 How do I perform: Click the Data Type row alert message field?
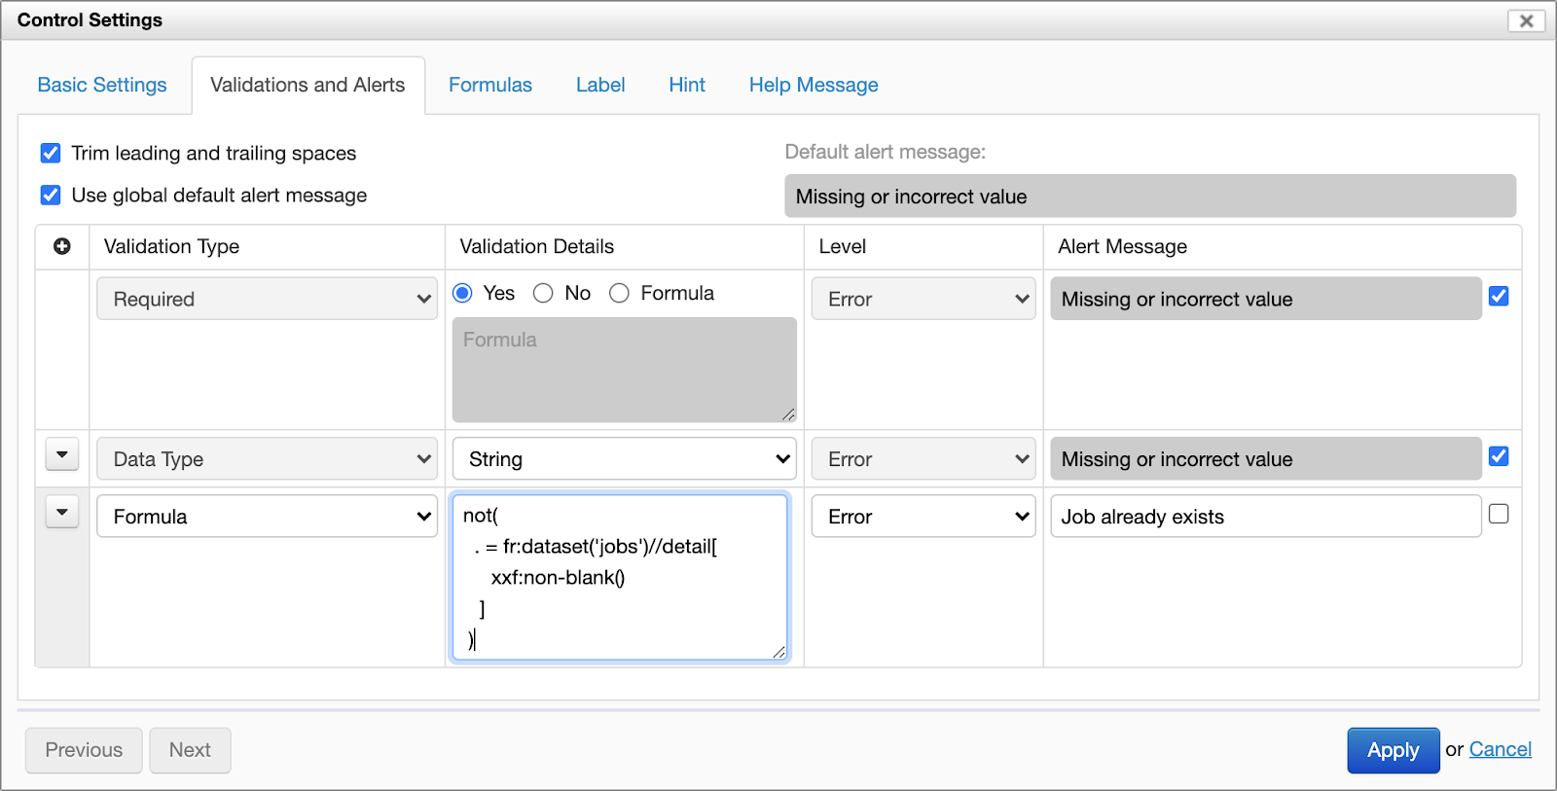(x=1265, y=459)
